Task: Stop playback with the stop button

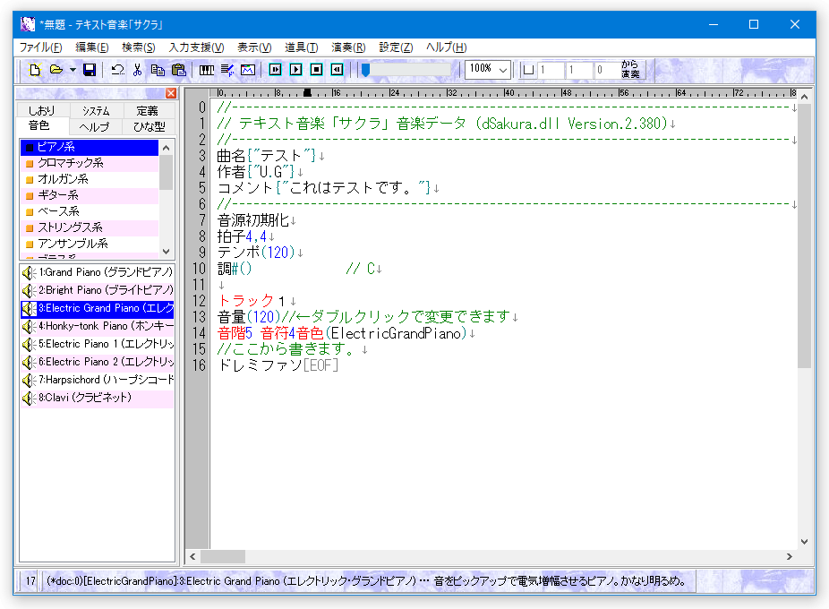Action: click(316, 70)
